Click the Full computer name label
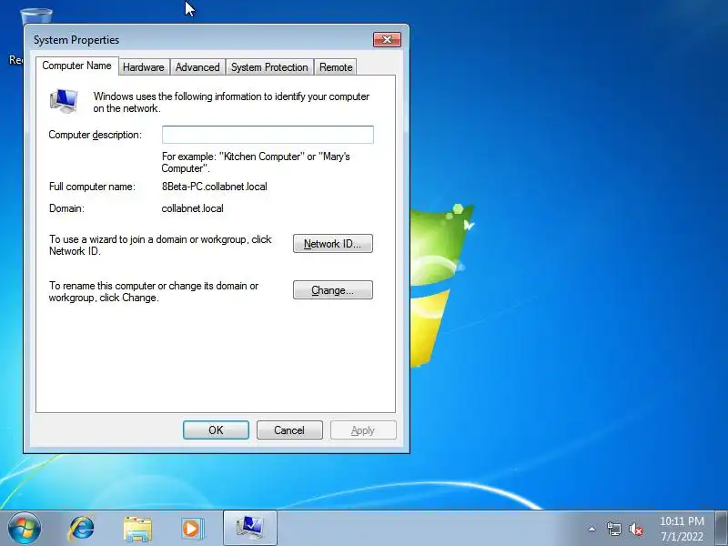Image resolution: width=728 pixels, height=546 pixels. tap(92, 187)
